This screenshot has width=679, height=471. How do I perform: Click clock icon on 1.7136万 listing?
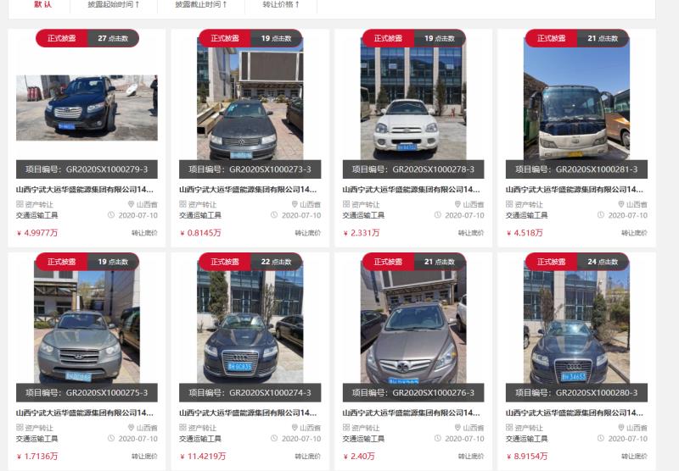(x=111, y=438)
